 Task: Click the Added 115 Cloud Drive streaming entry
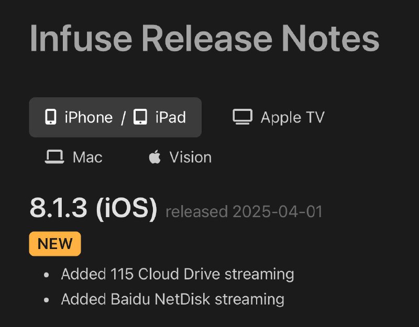pos(178,274)
